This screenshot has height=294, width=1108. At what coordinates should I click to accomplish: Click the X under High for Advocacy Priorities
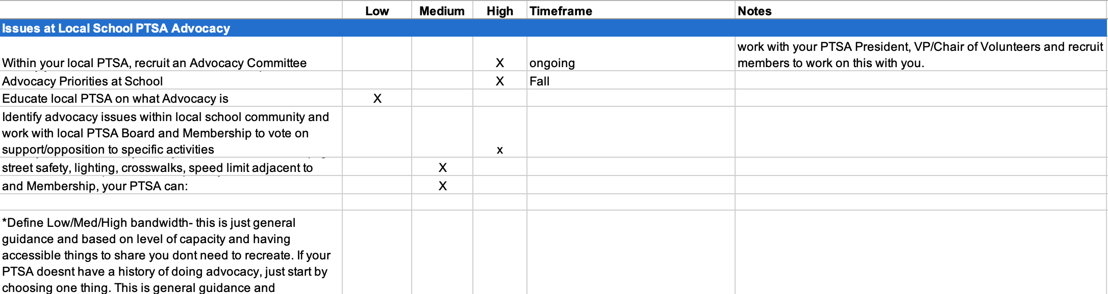[500, 81]
